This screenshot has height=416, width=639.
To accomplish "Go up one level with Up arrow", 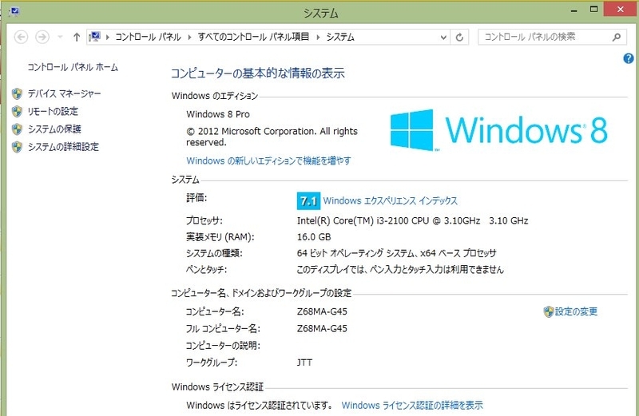I will [x=77, y=37].
